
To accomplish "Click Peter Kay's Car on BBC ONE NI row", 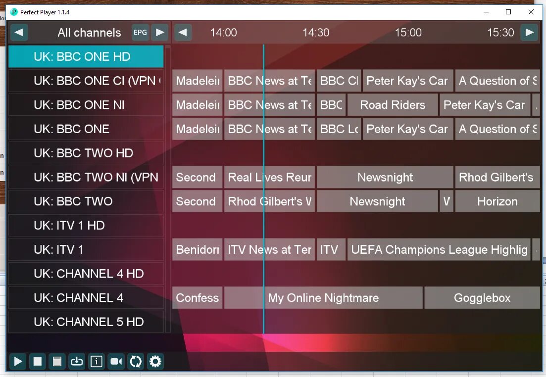I will 485,105.
